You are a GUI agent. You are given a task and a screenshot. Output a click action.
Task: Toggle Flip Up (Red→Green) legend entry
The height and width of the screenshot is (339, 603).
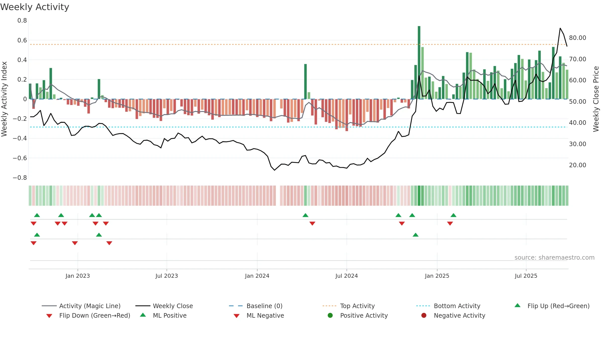tap(552, 306)
